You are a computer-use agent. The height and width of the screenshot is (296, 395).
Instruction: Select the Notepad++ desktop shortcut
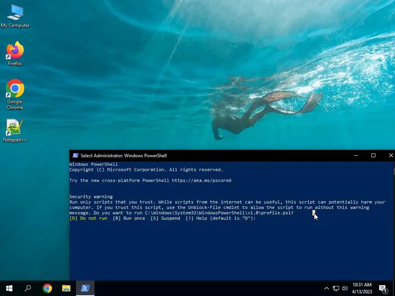(x=15, y=131)
